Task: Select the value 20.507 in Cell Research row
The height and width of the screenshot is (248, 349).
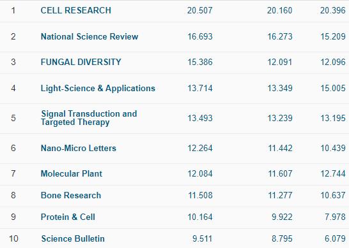Action: 199,10
